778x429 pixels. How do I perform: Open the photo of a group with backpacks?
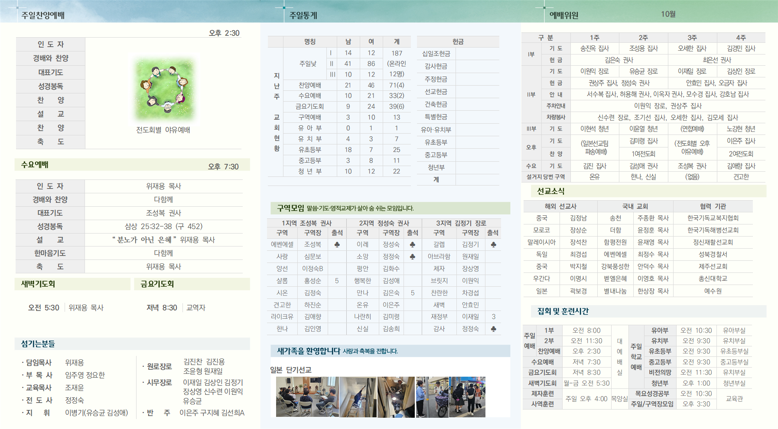tap(467, 397)
